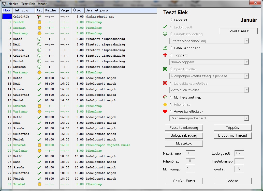Click the red heart icon beside Anyasági ellátások
Image resolution: width=263 pixels, height=191 pixels.
tap(165, 111)
